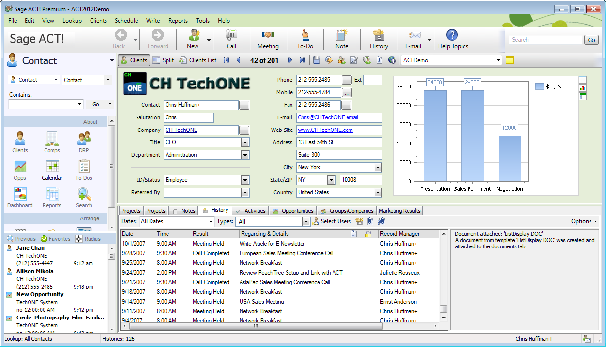This screenshot has height=347, width=606.
Task: Open the Dashboard from the sidebar
Action: tap(20, 197)
